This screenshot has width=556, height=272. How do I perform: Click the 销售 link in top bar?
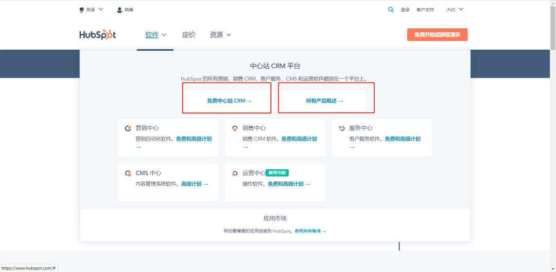tap(129, 10)
